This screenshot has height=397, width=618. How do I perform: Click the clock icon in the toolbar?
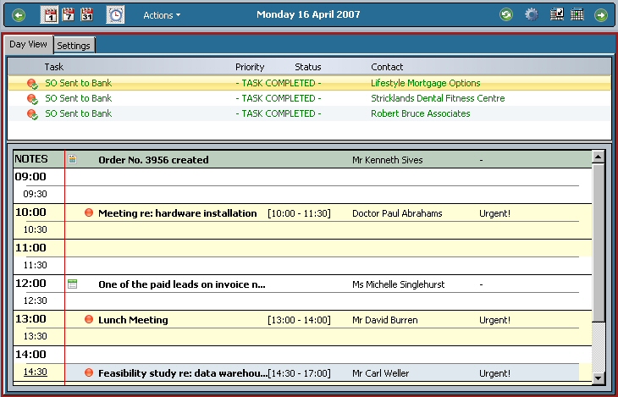(115, 14)
